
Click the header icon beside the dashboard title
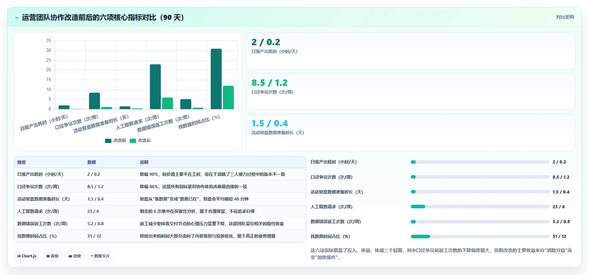click(17, 18)
